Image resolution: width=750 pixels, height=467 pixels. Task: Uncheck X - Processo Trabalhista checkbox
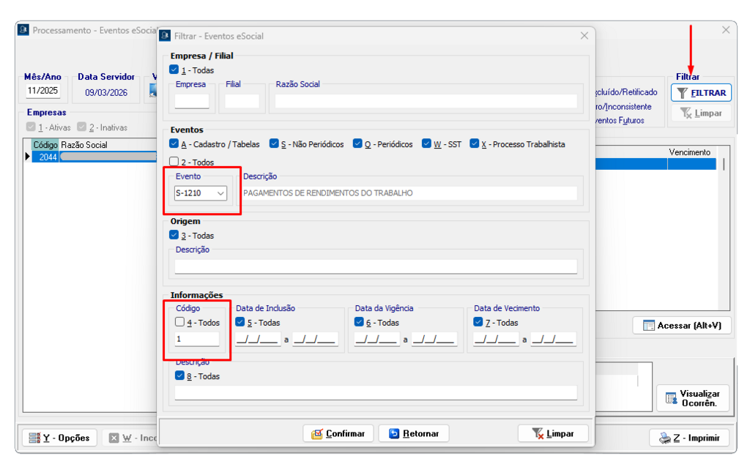tap(474, 144)
